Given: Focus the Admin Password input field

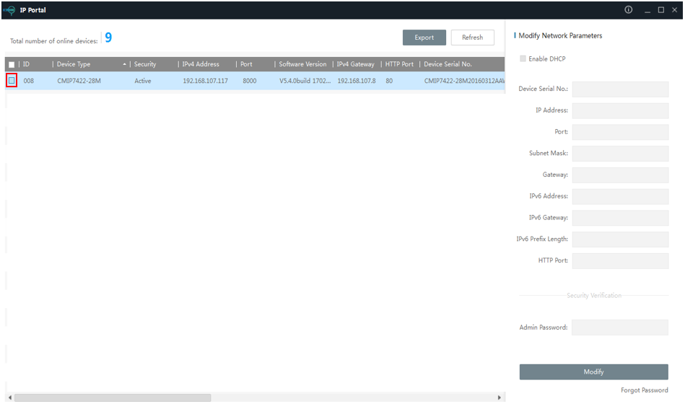Looking at the screenshot, I should [x=620, y=327].
